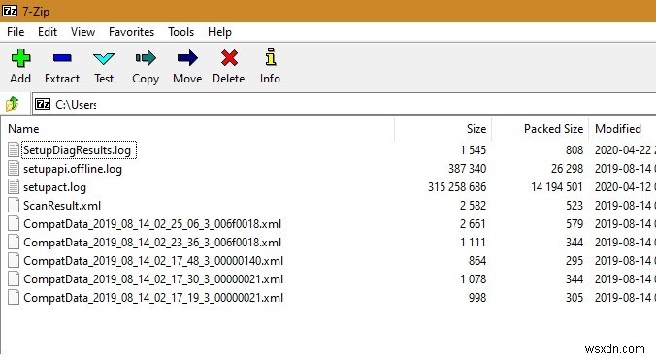Image resolution: width=656 pixels, height=359 pixels.
Task: Click the Move blue arrow icon
Action: pos(187,58)
